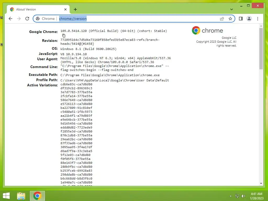The width and height of the screenshot is (268, 201).
Task: Open Chrome's three-dot menu
Action: coord(258,19)
